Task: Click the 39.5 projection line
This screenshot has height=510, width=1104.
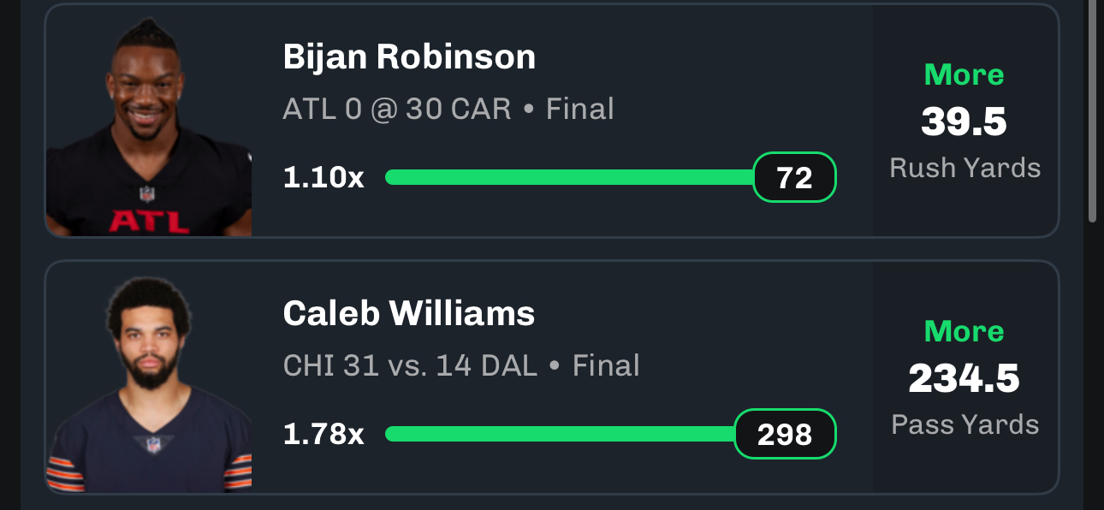Action: coord(965,121)
